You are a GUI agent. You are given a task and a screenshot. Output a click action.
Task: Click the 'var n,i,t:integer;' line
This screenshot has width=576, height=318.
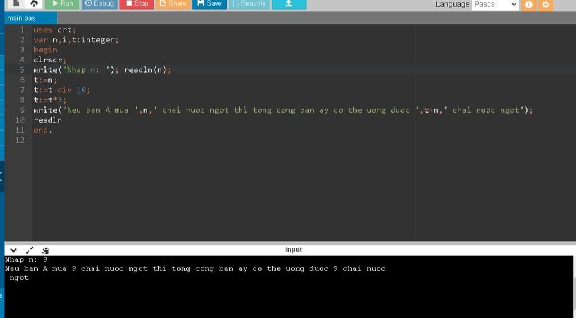coord(76,40)
